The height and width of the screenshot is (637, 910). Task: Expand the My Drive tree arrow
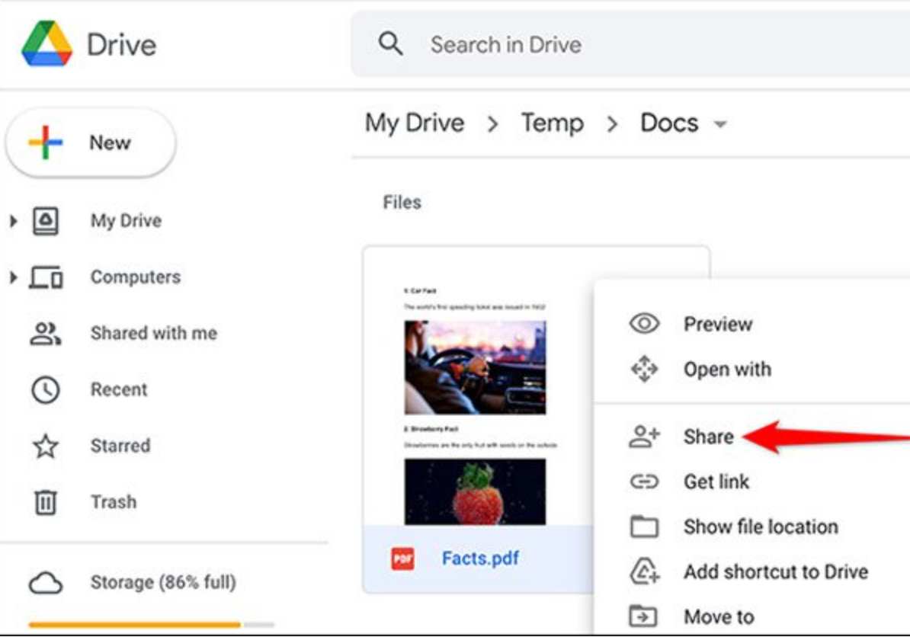[x=13, y=221]
